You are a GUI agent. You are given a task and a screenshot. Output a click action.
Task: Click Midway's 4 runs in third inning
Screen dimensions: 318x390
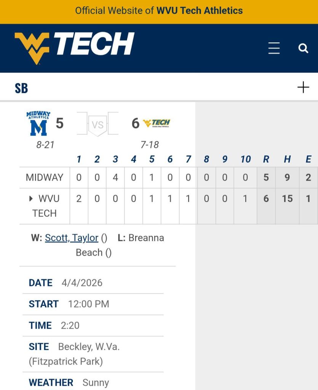click(115, 177)
